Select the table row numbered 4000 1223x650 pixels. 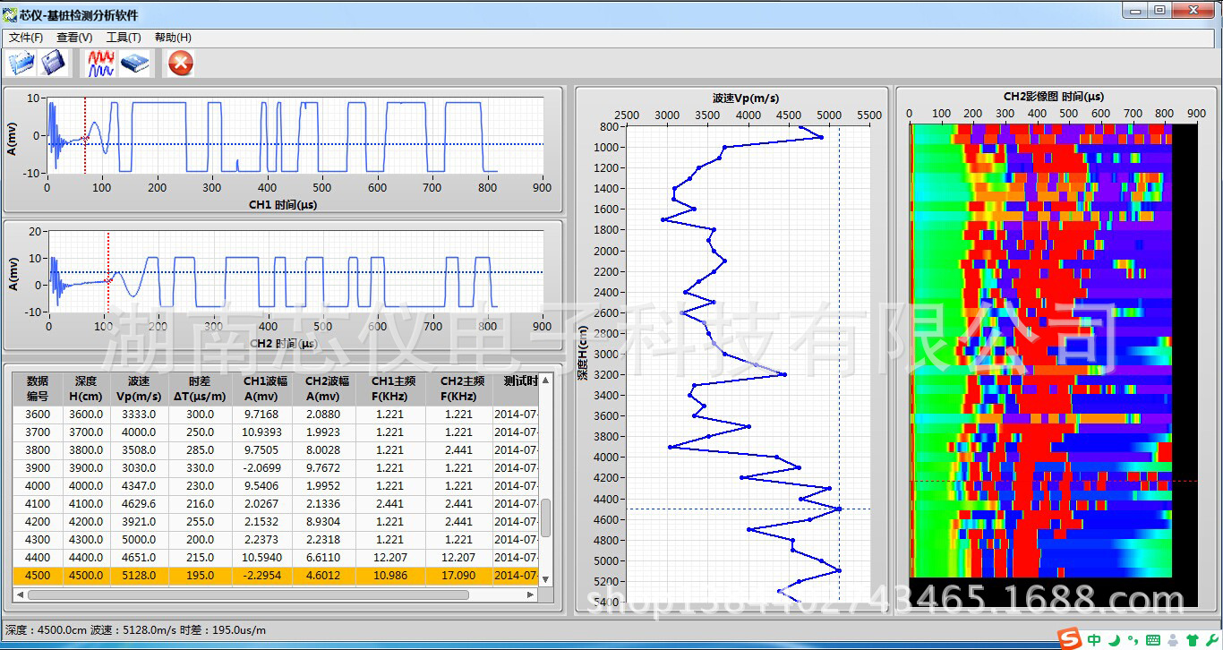coord(38,486)
